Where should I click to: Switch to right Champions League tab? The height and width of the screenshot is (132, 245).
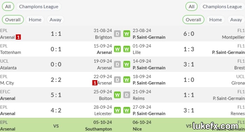pos(222,7)
